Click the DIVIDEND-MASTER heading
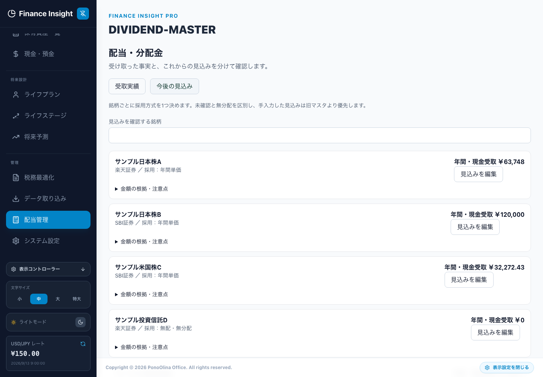 pyautogui.click(x=162, y=30)
